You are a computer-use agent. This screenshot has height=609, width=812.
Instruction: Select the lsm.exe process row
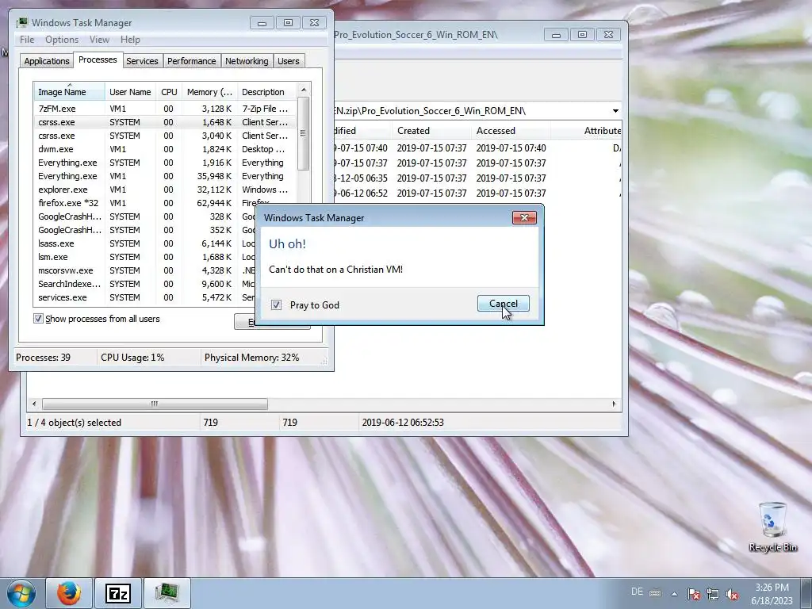click(x=145, y=257)
